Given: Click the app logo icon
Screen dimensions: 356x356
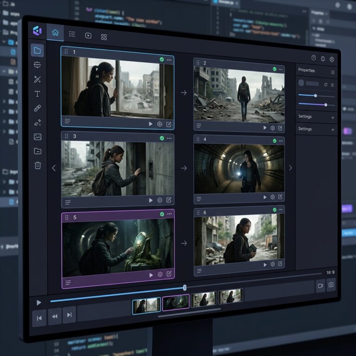Looking at the screenshot, I should [38, 31].
